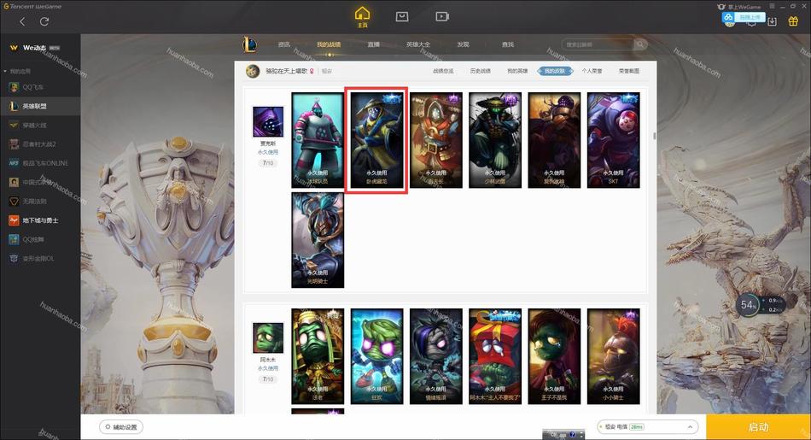811x440 pixels.
Task: Click the yellow 启动 launch button
Action: (758, 427)
